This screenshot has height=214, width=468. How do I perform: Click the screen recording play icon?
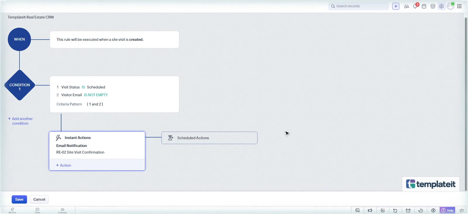(357, 211)
